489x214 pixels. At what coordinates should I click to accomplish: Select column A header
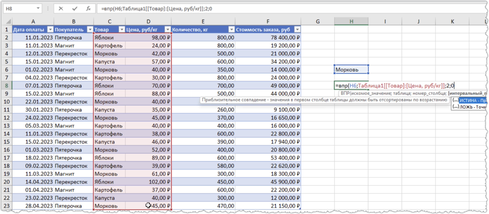[x=33, y=22]
